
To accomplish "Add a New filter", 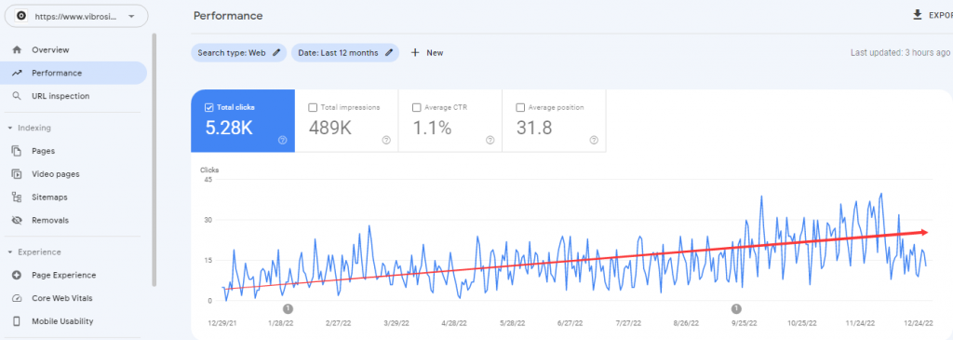I will click(x=427, y=53).
